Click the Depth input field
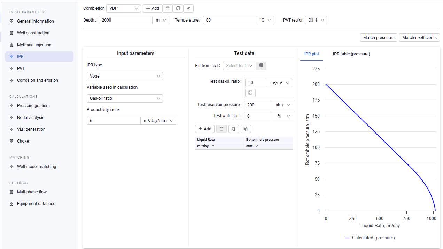 tap(125, 20)
